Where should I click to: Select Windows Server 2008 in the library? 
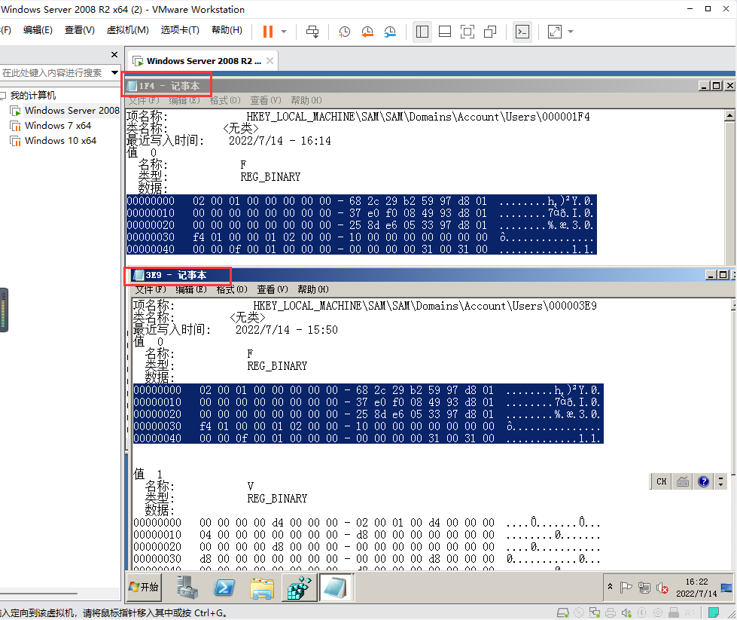point(72,111)
